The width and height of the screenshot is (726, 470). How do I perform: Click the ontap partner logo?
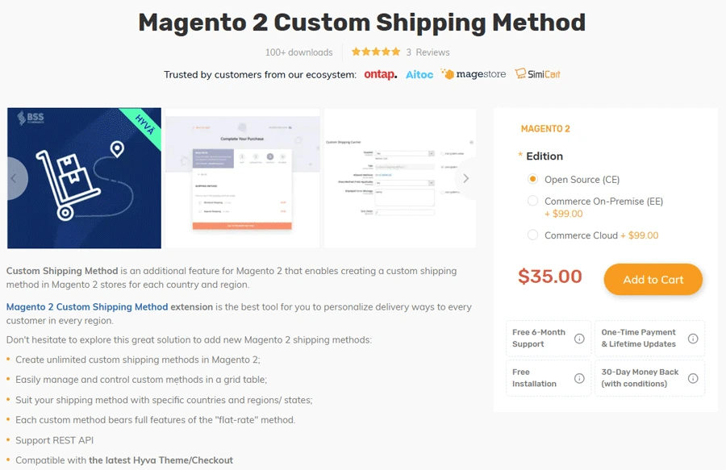[379, 73]
